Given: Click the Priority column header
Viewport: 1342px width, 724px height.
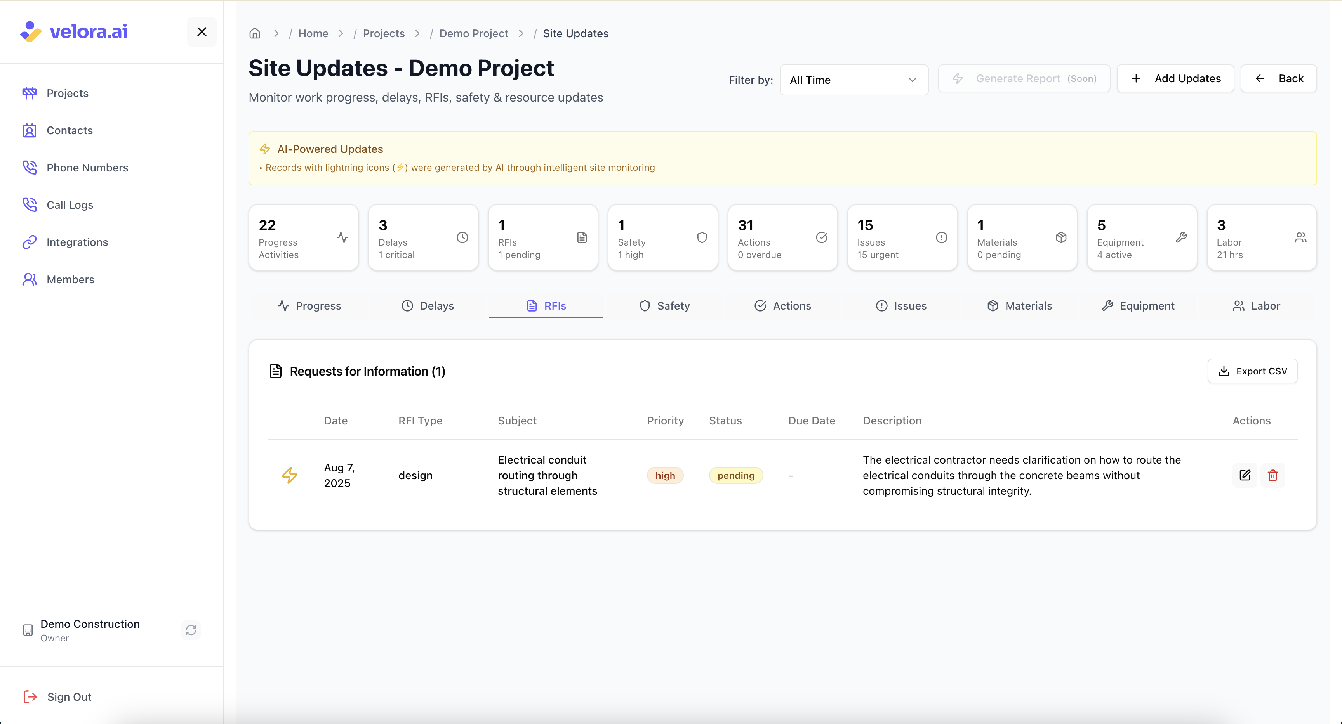Looking at the screenshot, I should click(x=665, y=421).
